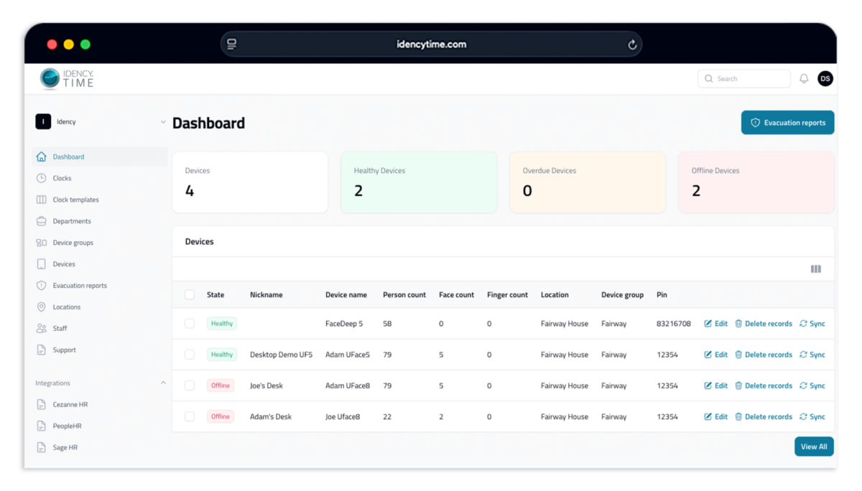This screenshot has width=862, height=491.
Task: Select the Joe's Desk row checkbox
Action: [190, 385]
